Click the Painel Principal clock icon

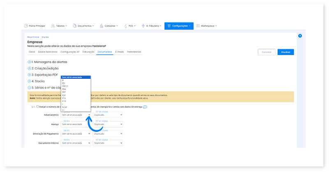(x=26, y=26)
